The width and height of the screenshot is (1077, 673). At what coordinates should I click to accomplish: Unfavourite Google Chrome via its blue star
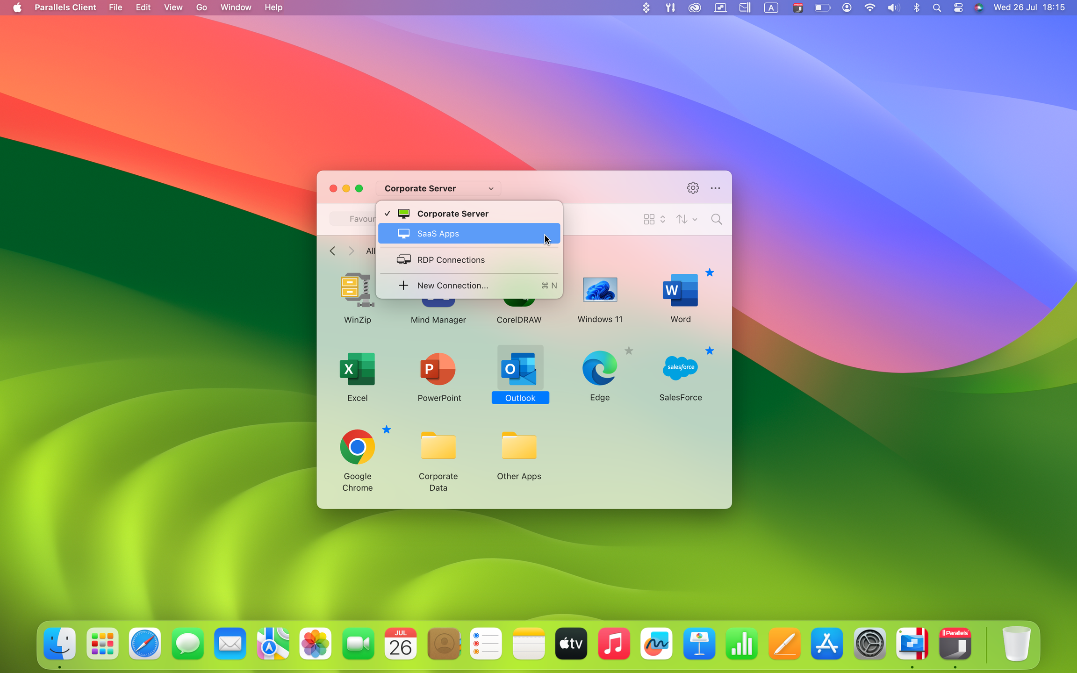[x=387, y=430]
